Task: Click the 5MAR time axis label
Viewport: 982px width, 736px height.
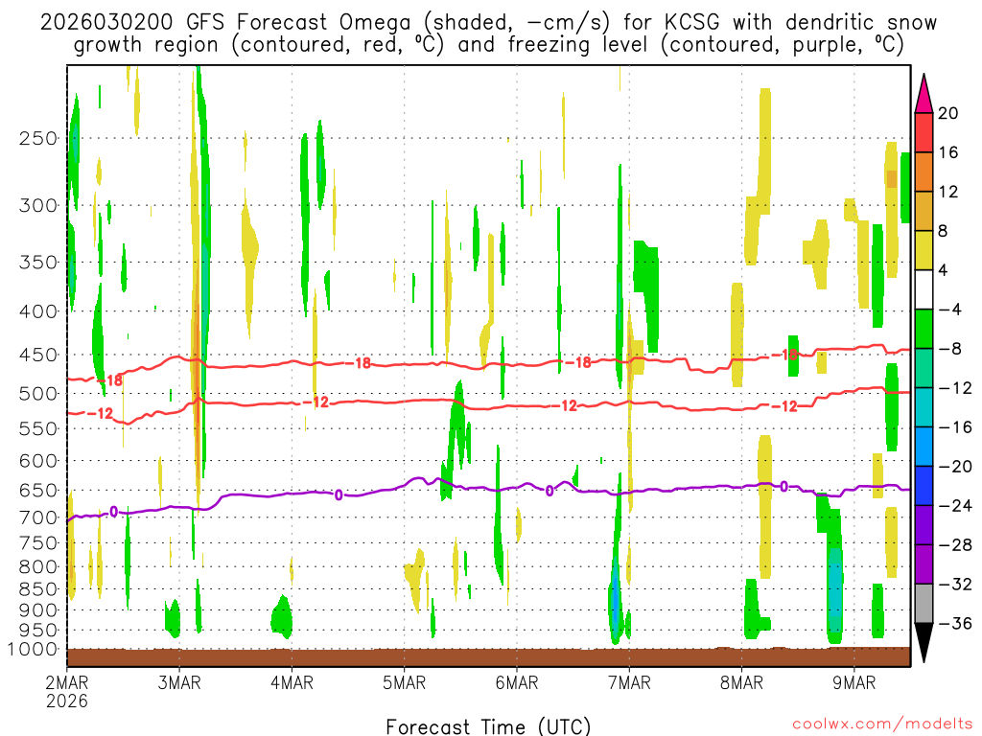Action: point(404,682)
